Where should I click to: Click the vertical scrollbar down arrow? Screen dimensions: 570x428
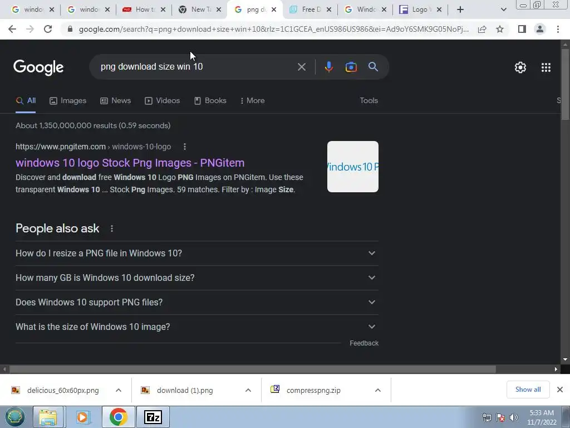click(x=565, y=359)
